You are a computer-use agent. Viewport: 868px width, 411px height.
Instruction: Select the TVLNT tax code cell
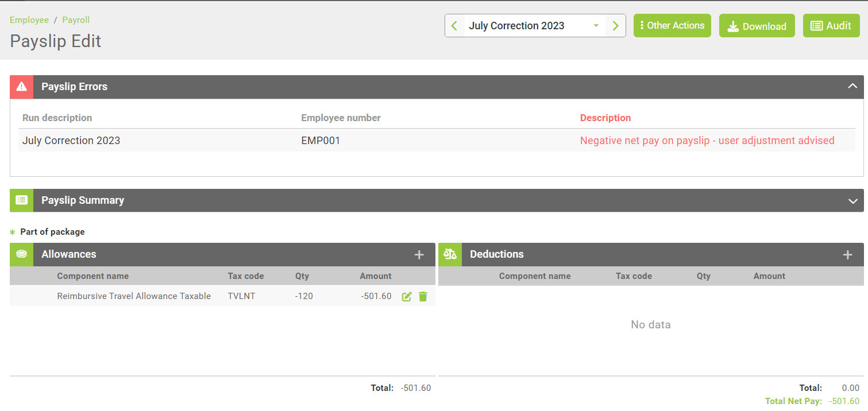coord(242,296)
